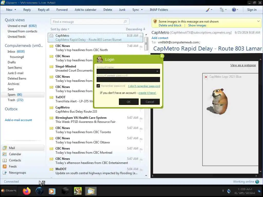Mark message as Junk in the toolbar
Screen dimensions: 263x197
click(x=122, y=10)
